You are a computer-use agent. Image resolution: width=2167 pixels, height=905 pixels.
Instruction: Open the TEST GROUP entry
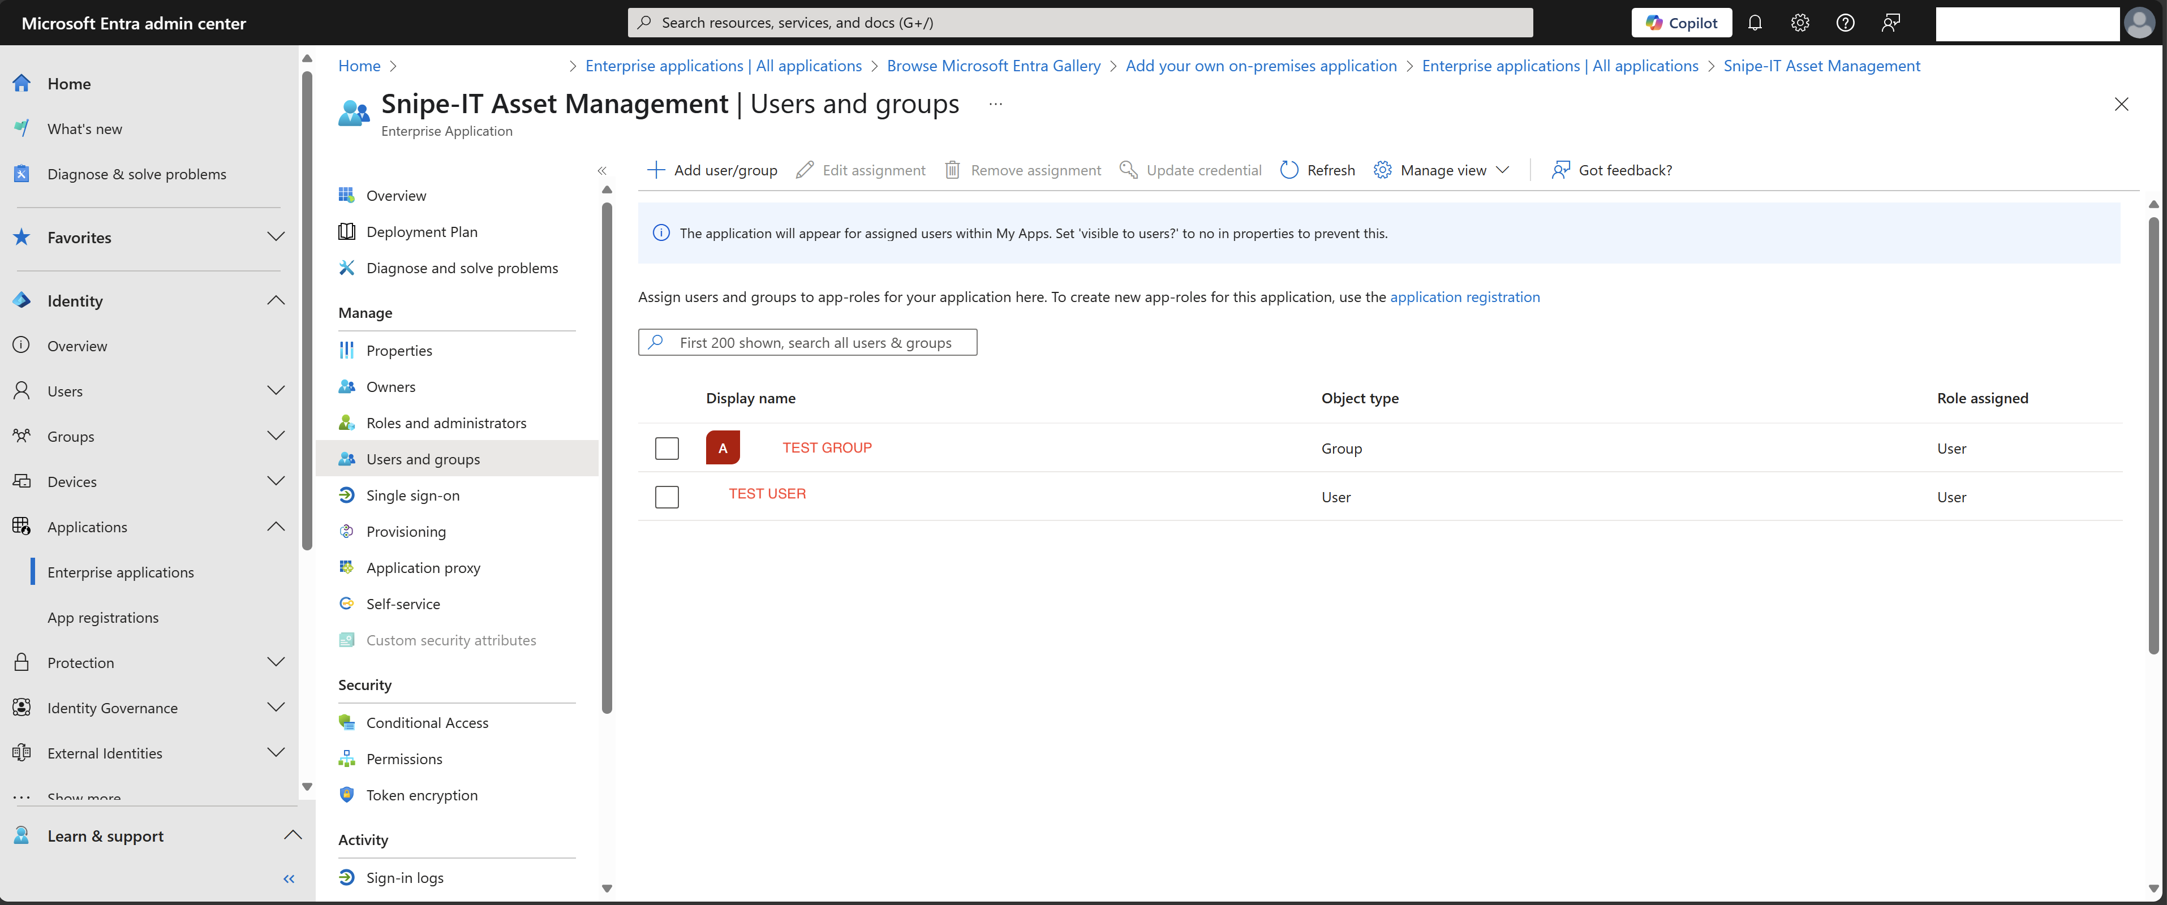pos(827,447)
